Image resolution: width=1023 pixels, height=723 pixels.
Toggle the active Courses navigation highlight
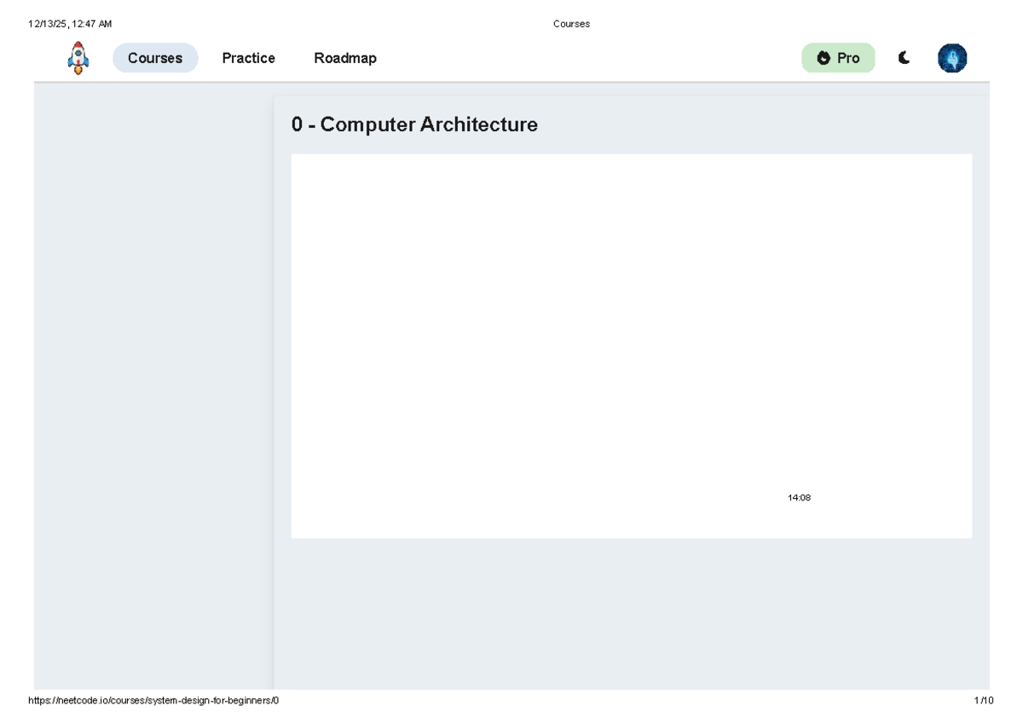(155, 57)
